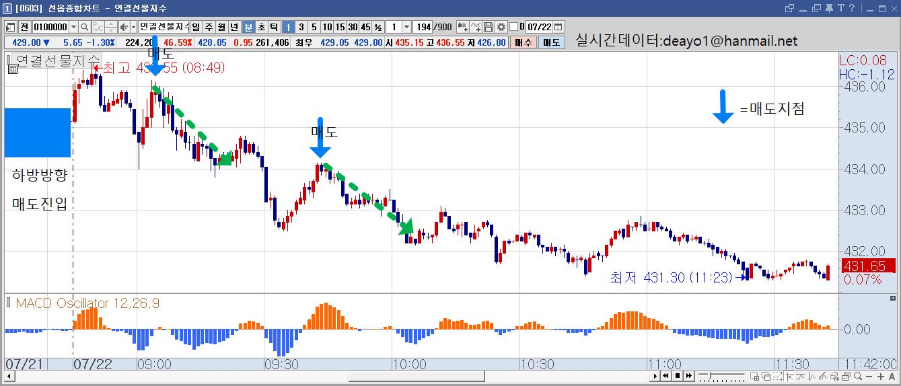Click the playback speed slider handle
The height and width of the screenshot is (386, 901).
(710, 375)
